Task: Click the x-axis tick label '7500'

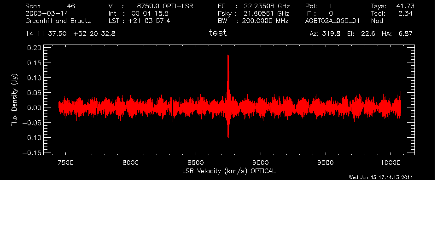Action: tap(65, 163)
